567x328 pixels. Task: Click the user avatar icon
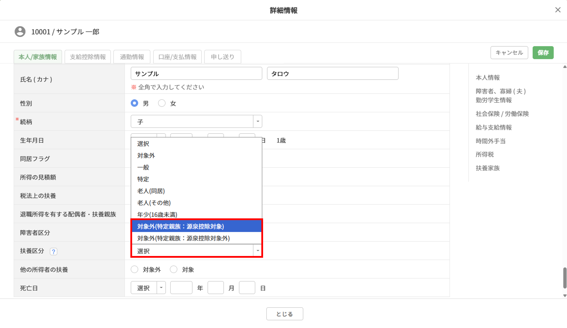point(20,31)
